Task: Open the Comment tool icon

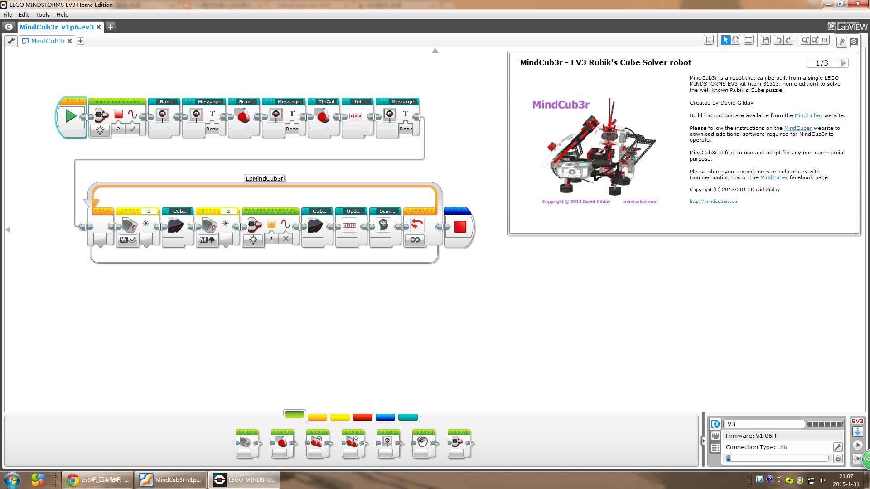Action: pyautogui.click(x=749, y=40)
